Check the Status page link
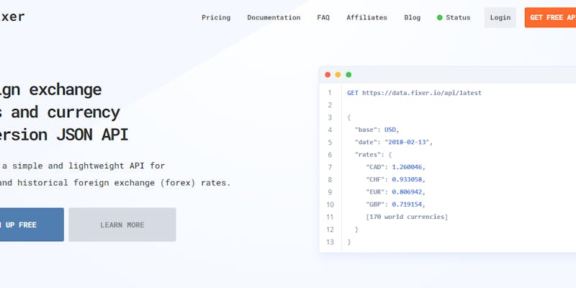This screenshot has height=288, width=576. (x=458, y=17)
